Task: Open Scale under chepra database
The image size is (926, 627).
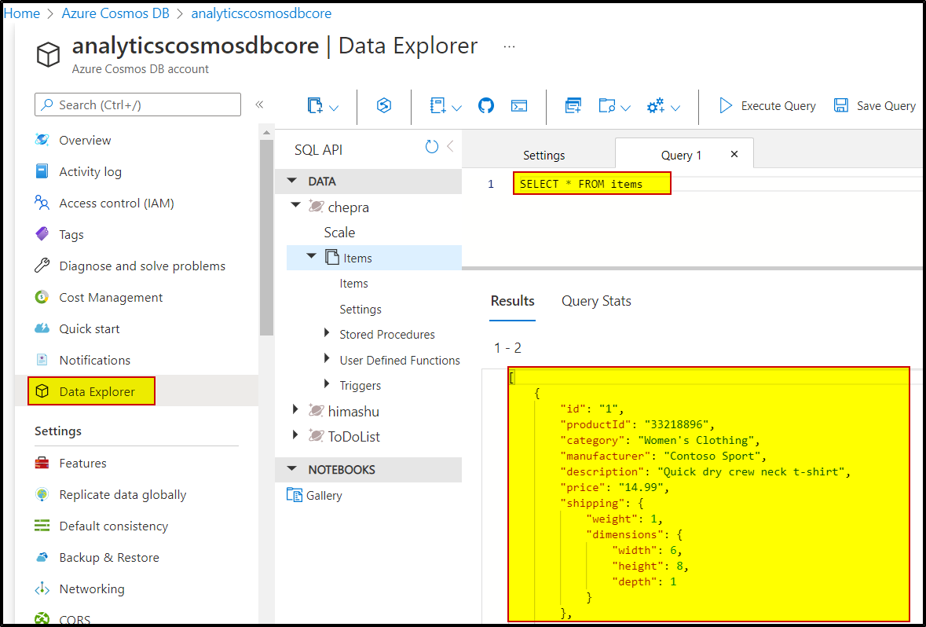Action: pyautogui.click(x=339, y=233)
